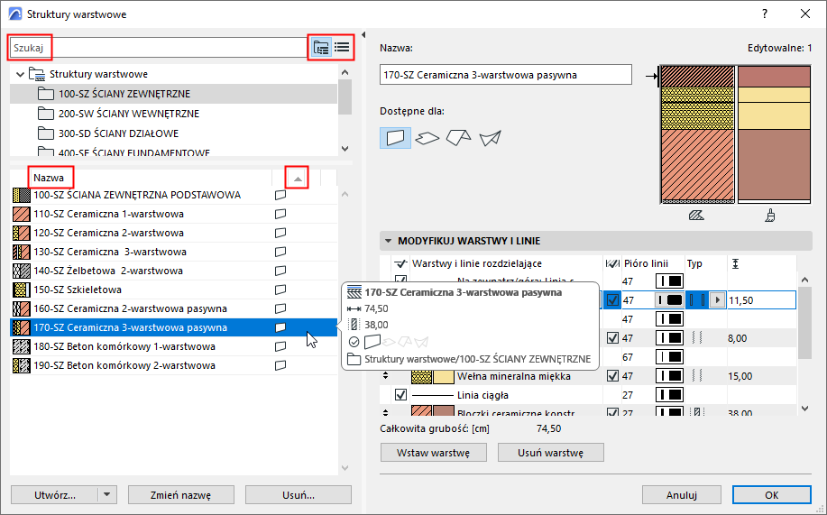The width and height of the screenshot is (827, 515).
Task: Open the Utwórz button dropdown arrow
Action: tap(107, 495)
